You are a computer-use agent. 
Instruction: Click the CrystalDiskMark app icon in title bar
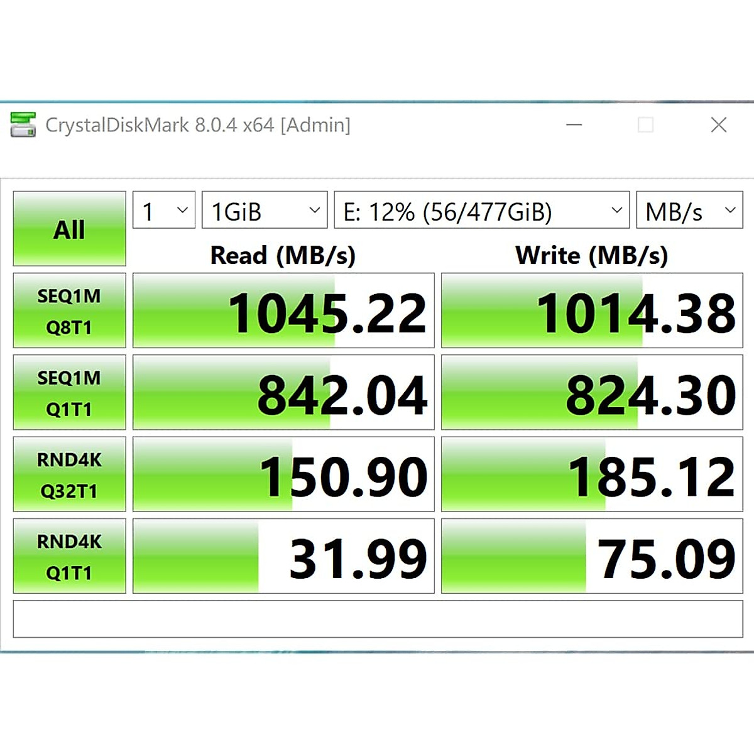click(23, 125)
